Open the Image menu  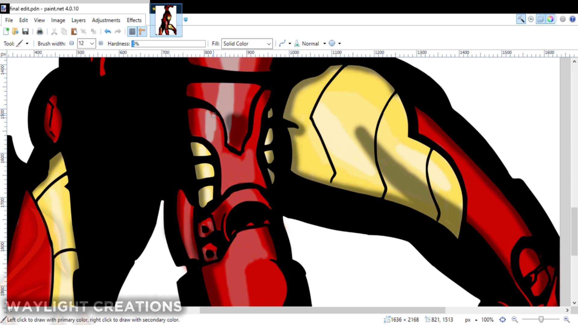coord(58,20)
